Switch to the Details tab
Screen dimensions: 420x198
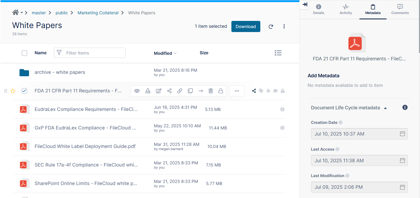(x=319, y=10)
